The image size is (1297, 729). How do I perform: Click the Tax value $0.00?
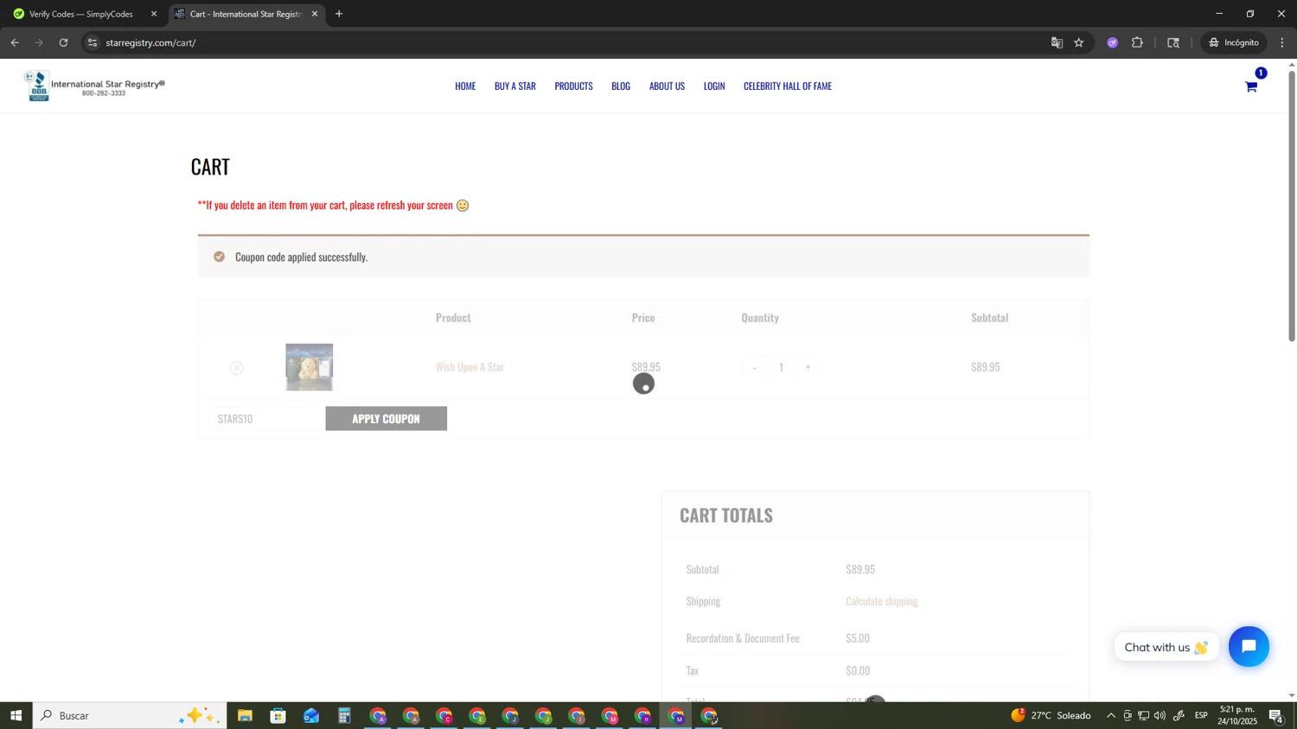point(858,670)
